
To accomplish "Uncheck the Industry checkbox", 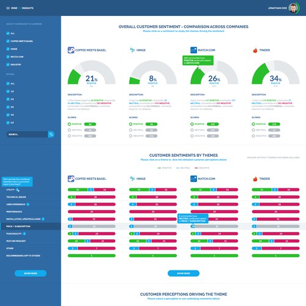I will click(8, 64).
